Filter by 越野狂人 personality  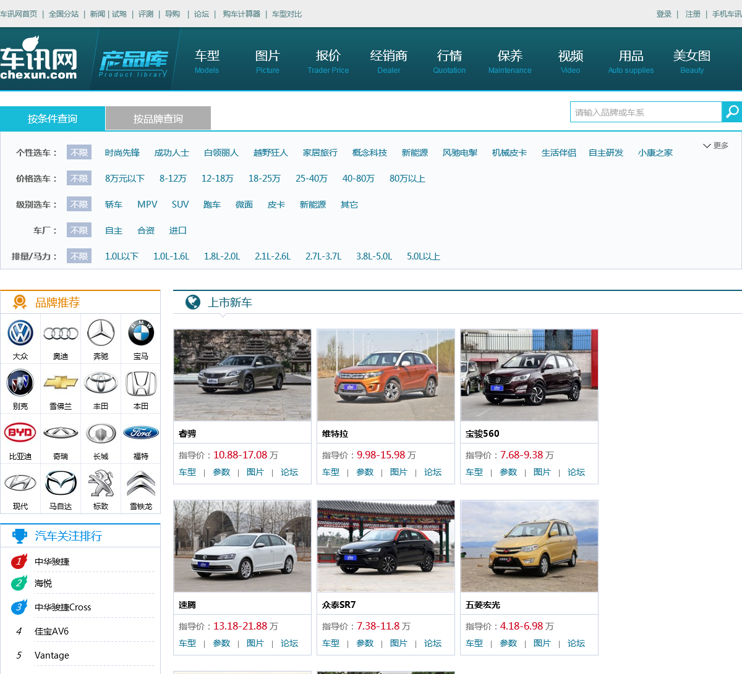click(271, 153)
